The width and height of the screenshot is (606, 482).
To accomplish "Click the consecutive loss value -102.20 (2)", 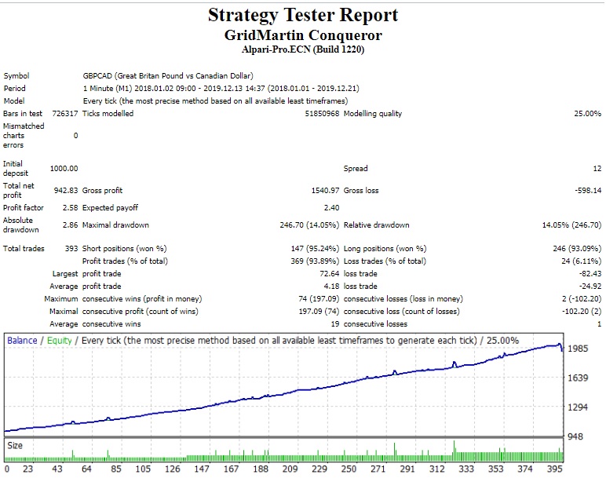I will click(582, 312).
